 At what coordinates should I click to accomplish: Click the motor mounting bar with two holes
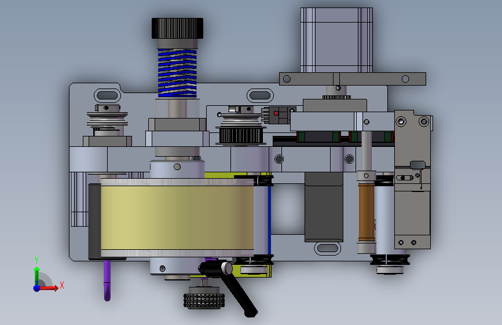(353, 79)
